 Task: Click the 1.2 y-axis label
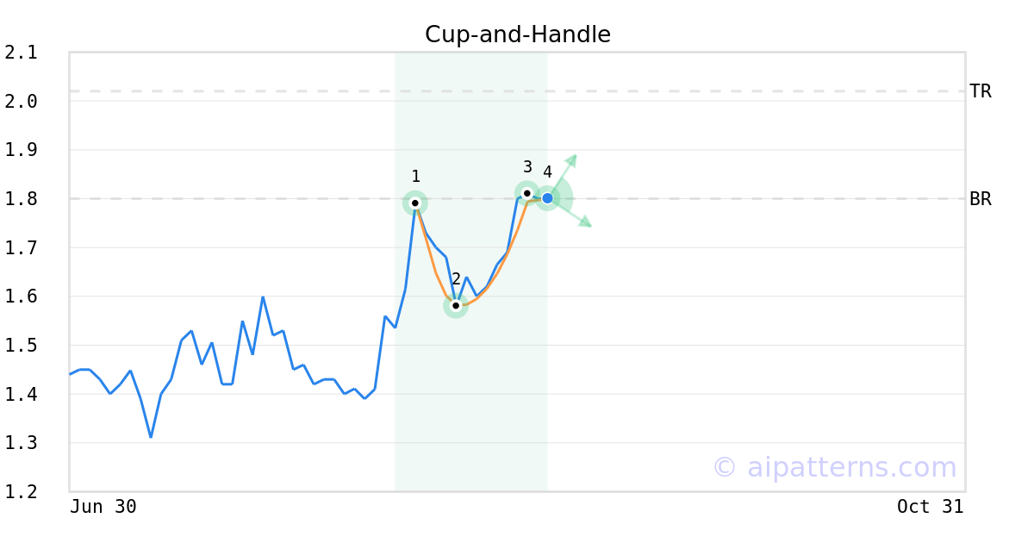[22, 492]
